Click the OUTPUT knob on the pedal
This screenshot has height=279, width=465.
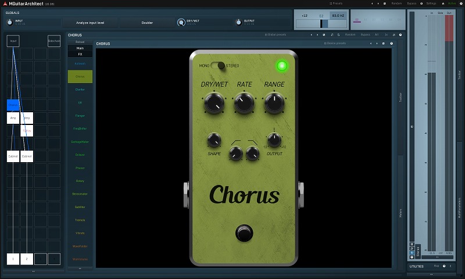point(274,140)
